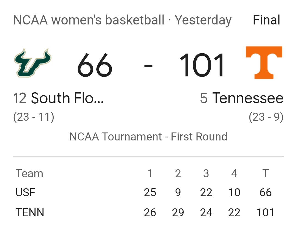
Task: Click the orange Tennessee T logo
Action: click(264, 63)
